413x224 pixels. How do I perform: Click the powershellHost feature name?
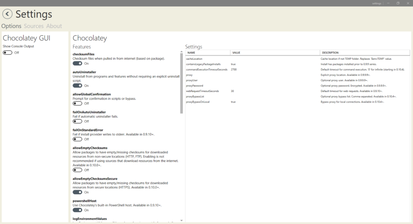85,201
